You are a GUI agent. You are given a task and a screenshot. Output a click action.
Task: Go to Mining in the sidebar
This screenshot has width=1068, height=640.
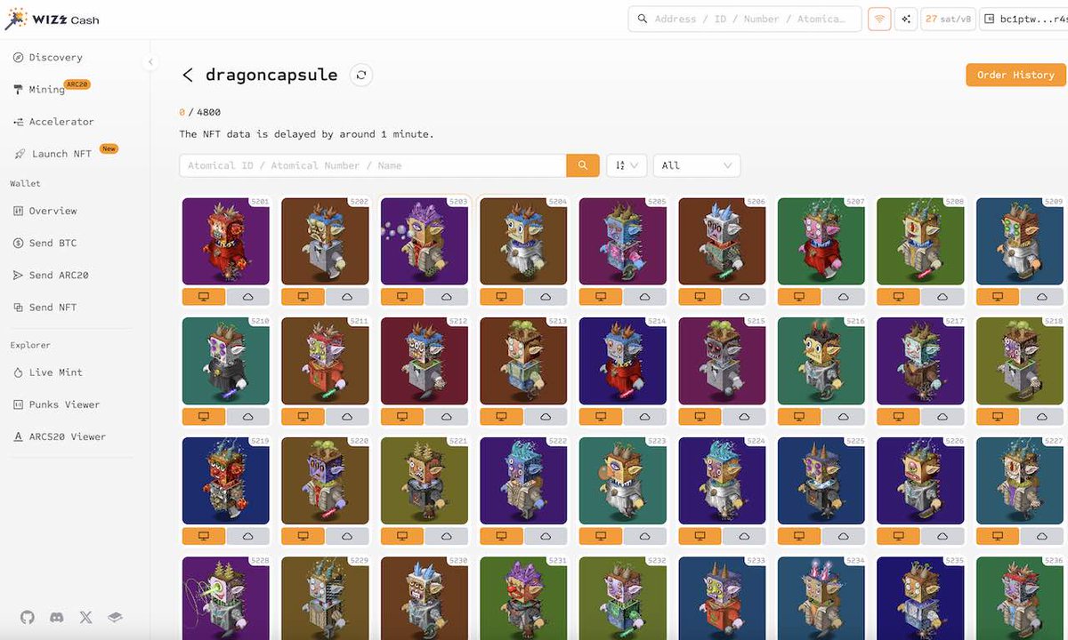pos(40,89)
